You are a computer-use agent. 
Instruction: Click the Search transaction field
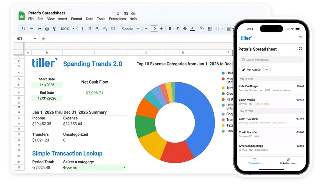(x=271, y=60)
